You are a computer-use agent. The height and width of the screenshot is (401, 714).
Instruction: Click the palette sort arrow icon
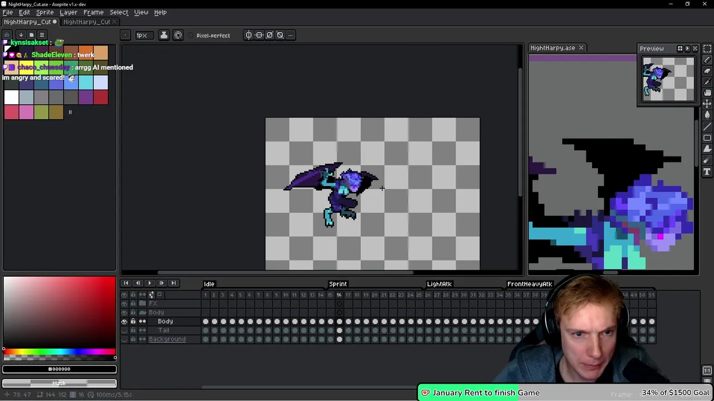pyautogui.click(x=21, y=35)
